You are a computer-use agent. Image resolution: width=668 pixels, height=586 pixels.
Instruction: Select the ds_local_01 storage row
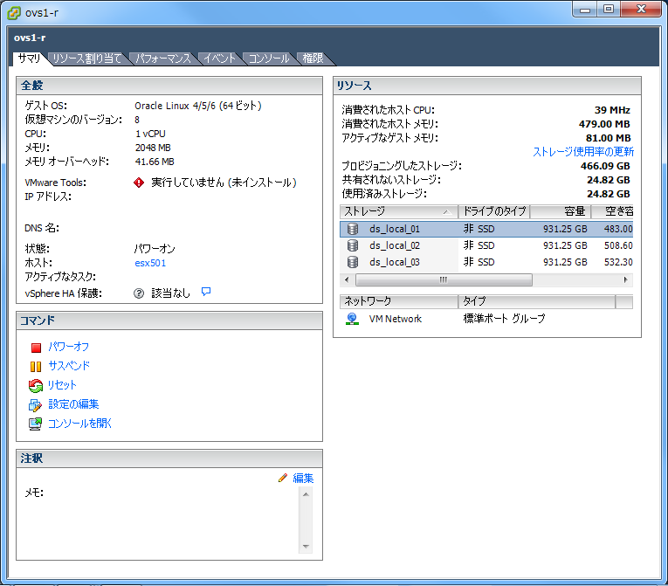tap(486, 229)
